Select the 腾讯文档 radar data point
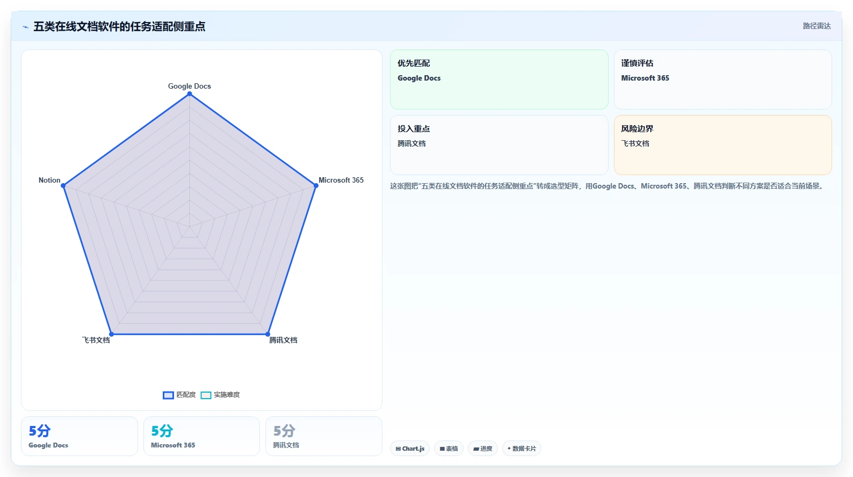The width and height of the screenshot is (853, 477). tap(268, 334)
